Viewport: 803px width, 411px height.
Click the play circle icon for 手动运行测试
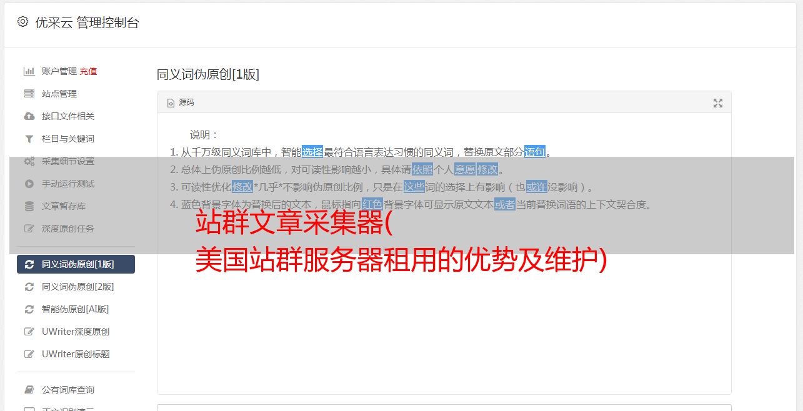[x=29, y=184]
